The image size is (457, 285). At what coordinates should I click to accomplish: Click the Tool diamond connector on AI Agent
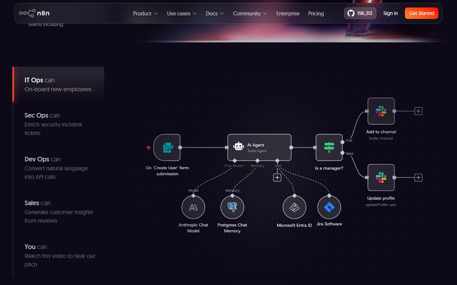click(277, 161)
